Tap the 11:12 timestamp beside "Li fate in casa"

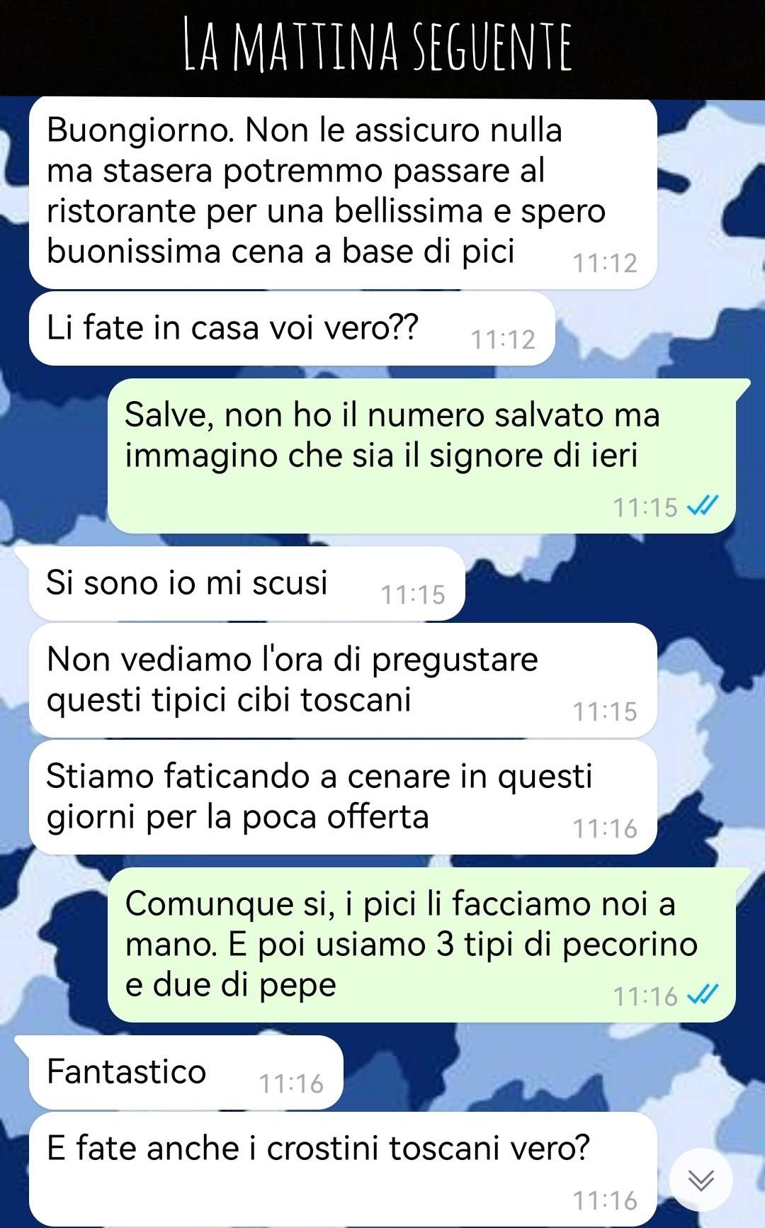[x=503, y=339]
